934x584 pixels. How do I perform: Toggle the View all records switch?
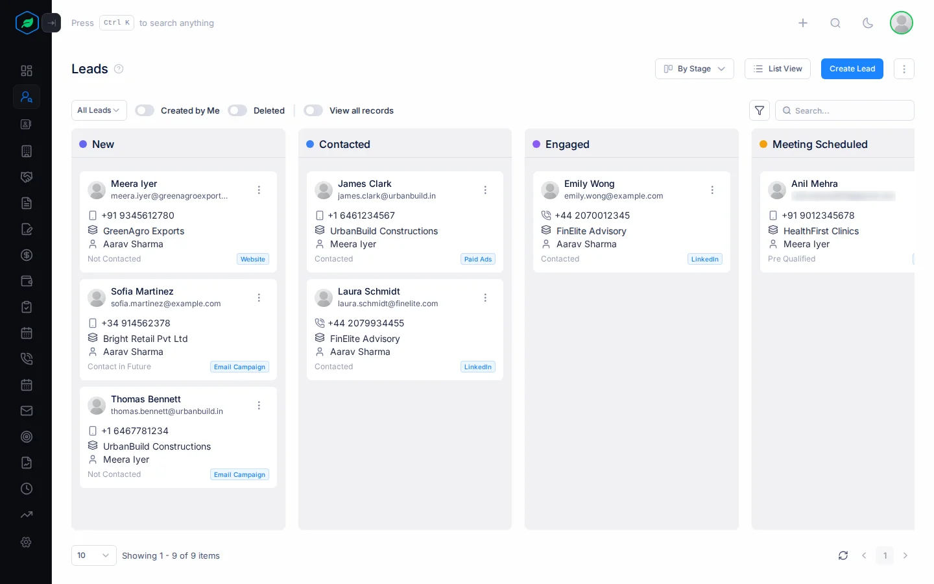click(x=313, y=110)
